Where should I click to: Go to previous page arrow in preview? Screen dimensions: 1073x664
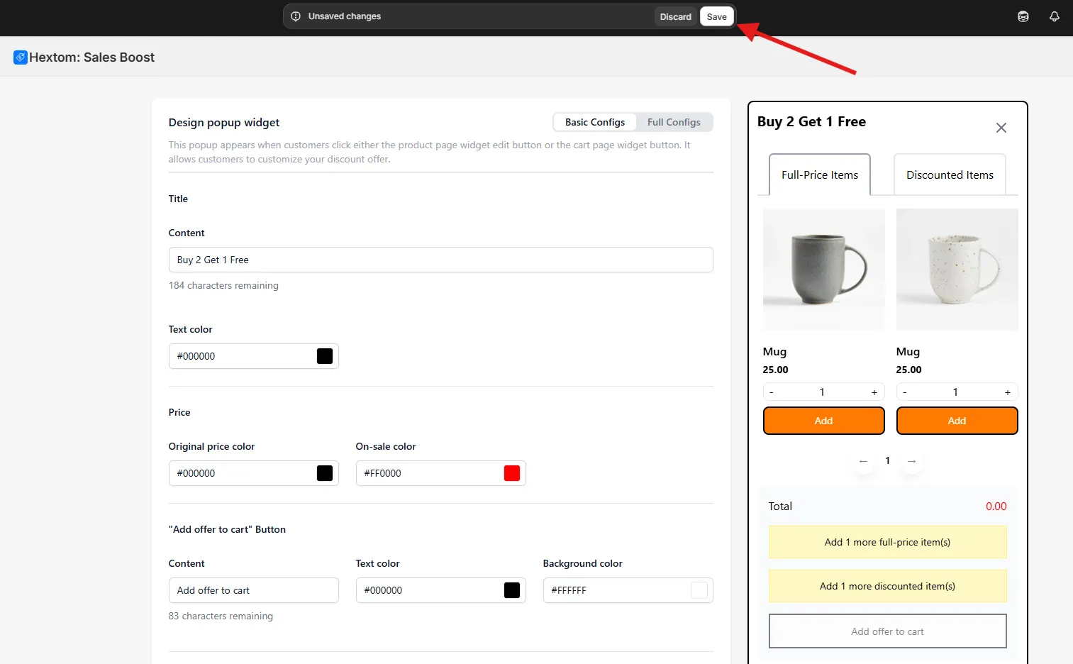(863, 461)
